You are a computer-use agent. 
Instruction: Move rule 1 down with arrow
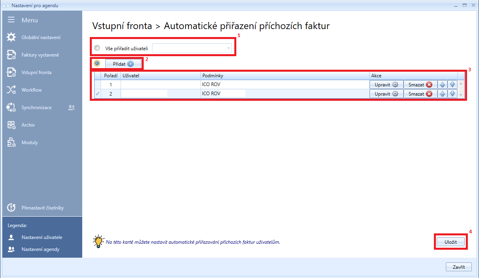pos(452,84)
